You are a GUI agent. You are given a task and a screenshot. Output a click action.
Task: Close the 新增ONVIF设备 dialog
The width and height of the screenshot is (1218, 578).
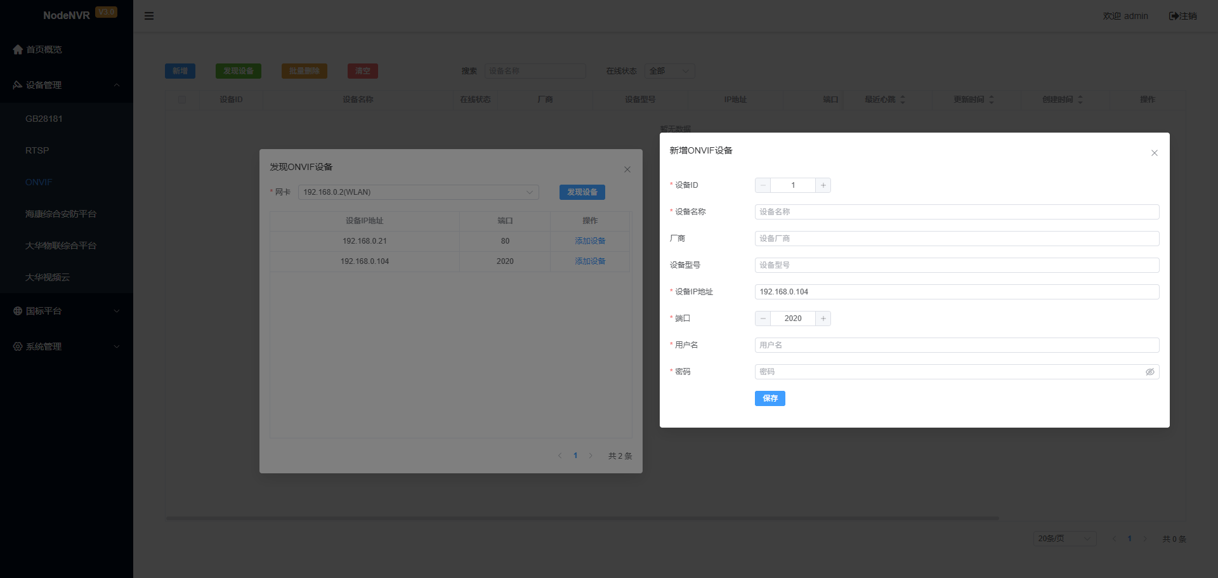tap(1155, 153)
